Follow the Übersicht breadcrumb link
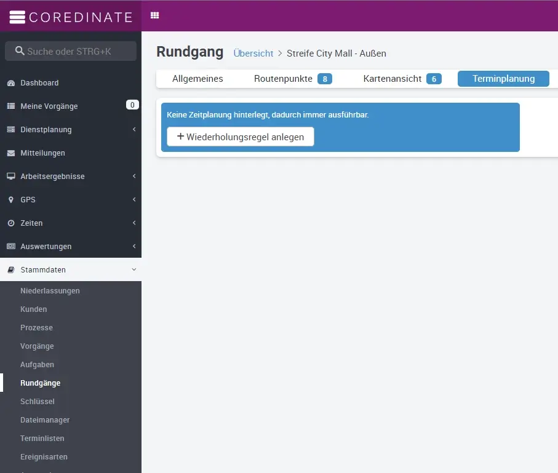 tap(253, 54)
